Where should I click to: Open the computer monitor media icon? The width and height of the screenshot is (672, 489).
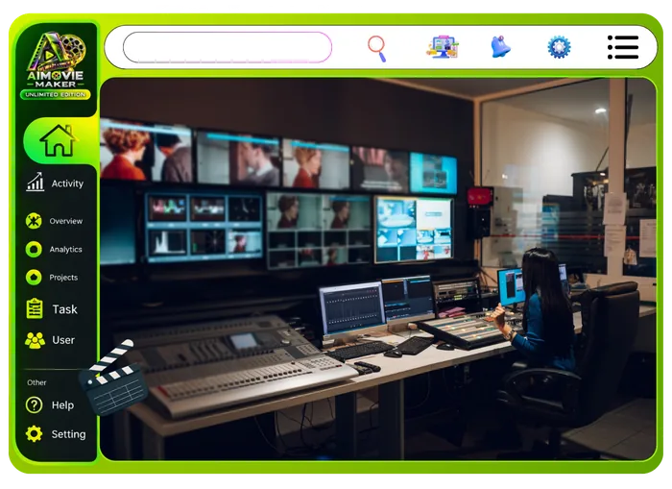[443, 47]
